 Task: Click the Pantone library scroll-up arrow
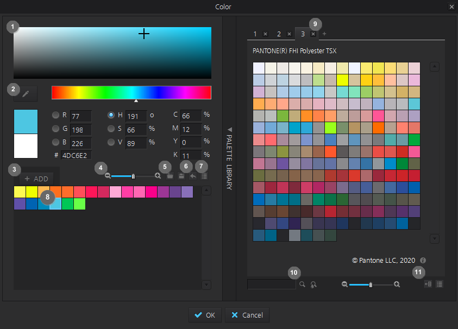point(435,67)
